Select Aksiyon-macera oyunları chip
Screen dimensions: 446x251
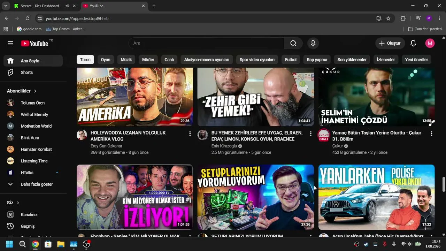[x=207, y=60]
